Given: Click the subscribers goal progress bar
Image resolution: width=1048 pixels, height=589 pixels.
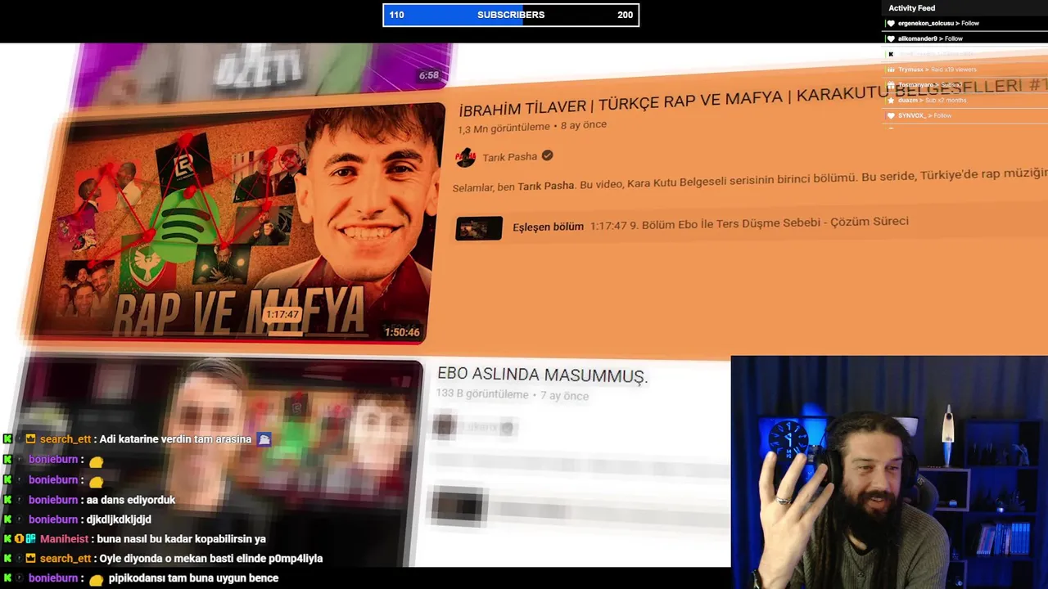Looking at the screenshot, I should 511,15.
